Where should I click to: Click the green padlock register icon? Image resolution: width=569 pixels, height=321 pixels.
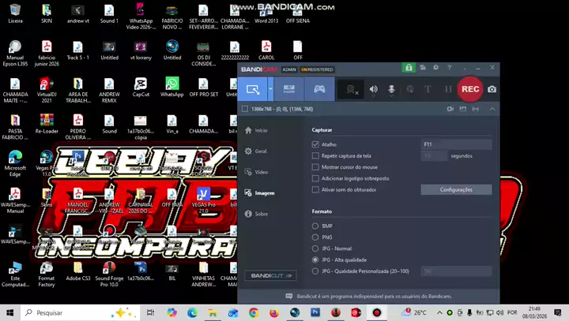[409, 69]
